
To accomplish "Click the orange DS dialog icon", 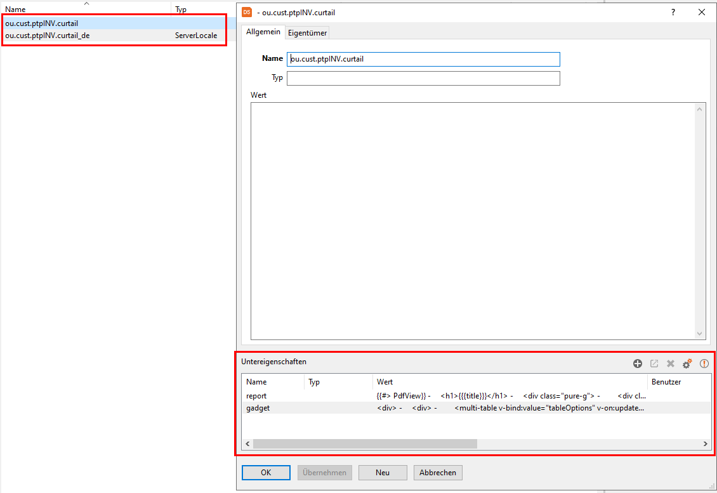I will (247, 12).
